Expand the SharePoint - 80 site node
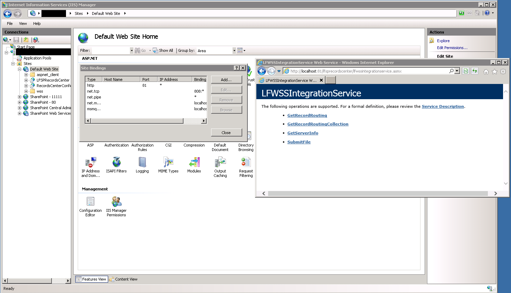The image size is (511, 293). coord(19,102)
